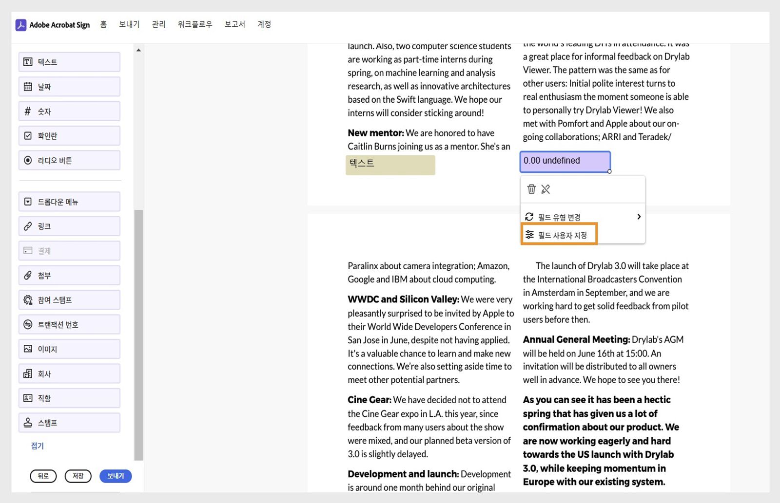Click the 'Cine Gear:' heading text
The width and height of the screenshot is (780, 503).
tap(370, 400)
